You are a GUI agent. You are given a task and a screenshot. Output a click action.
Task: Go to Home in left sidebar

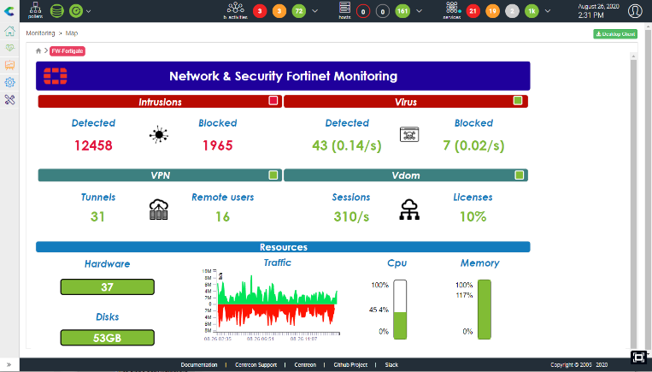(9, 31)
